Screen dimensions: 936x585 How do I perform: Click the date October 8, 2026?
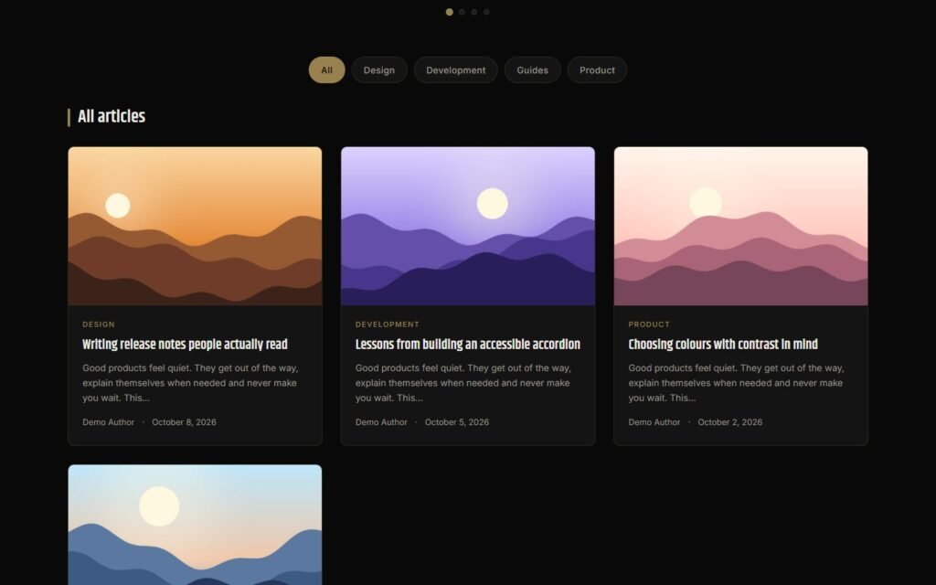point(184,422)
